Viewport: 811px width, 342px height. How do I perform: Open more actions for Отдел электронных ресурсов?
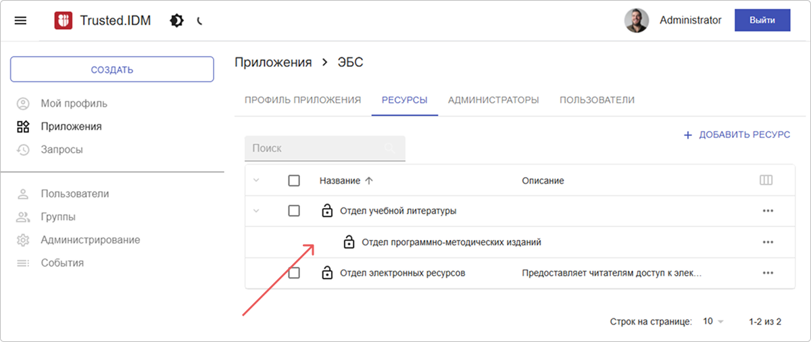point(767,273)
